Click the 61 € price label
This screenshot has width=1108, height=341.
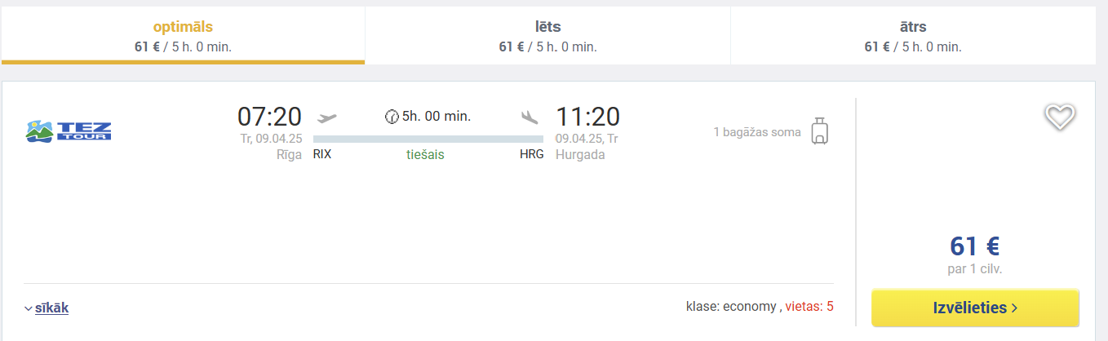[975, 246]
